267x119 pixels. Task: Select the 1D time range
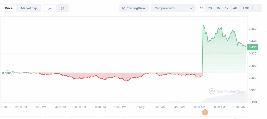pos(202,8)
